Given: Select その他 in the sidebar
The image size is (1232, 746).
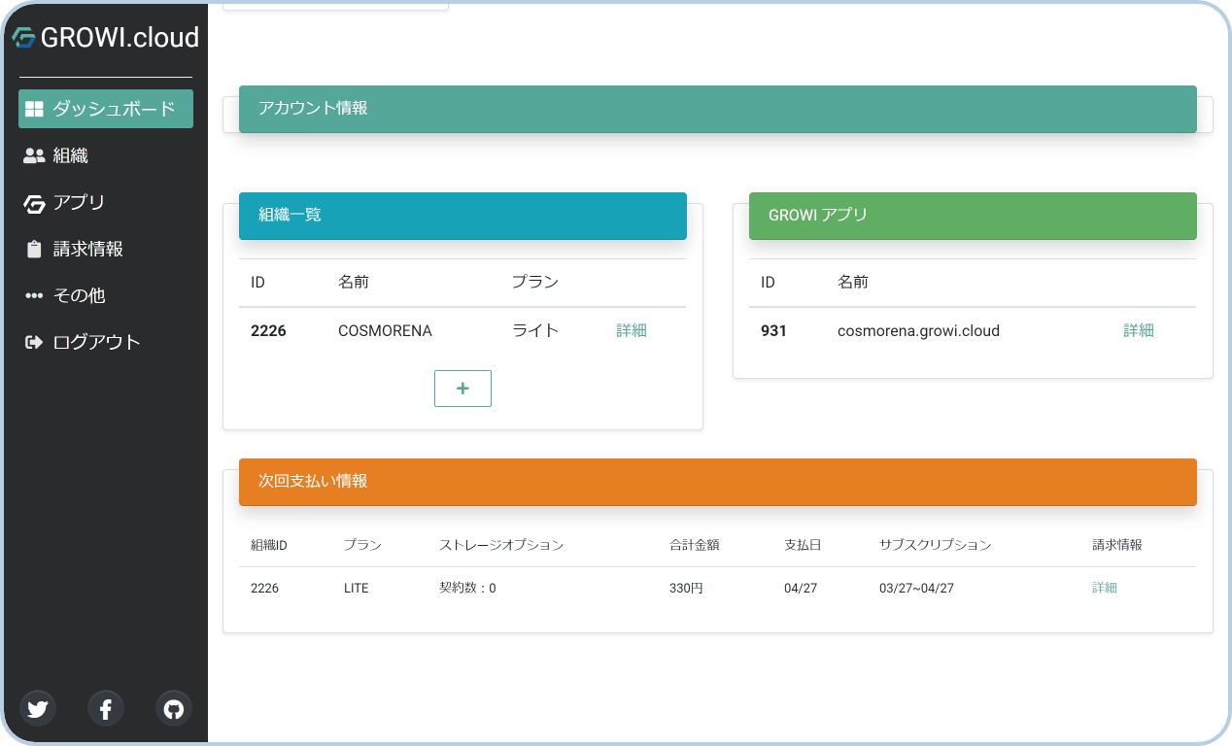Looking at the screenshot, I should pyautogui.click(x=106, y=295).
